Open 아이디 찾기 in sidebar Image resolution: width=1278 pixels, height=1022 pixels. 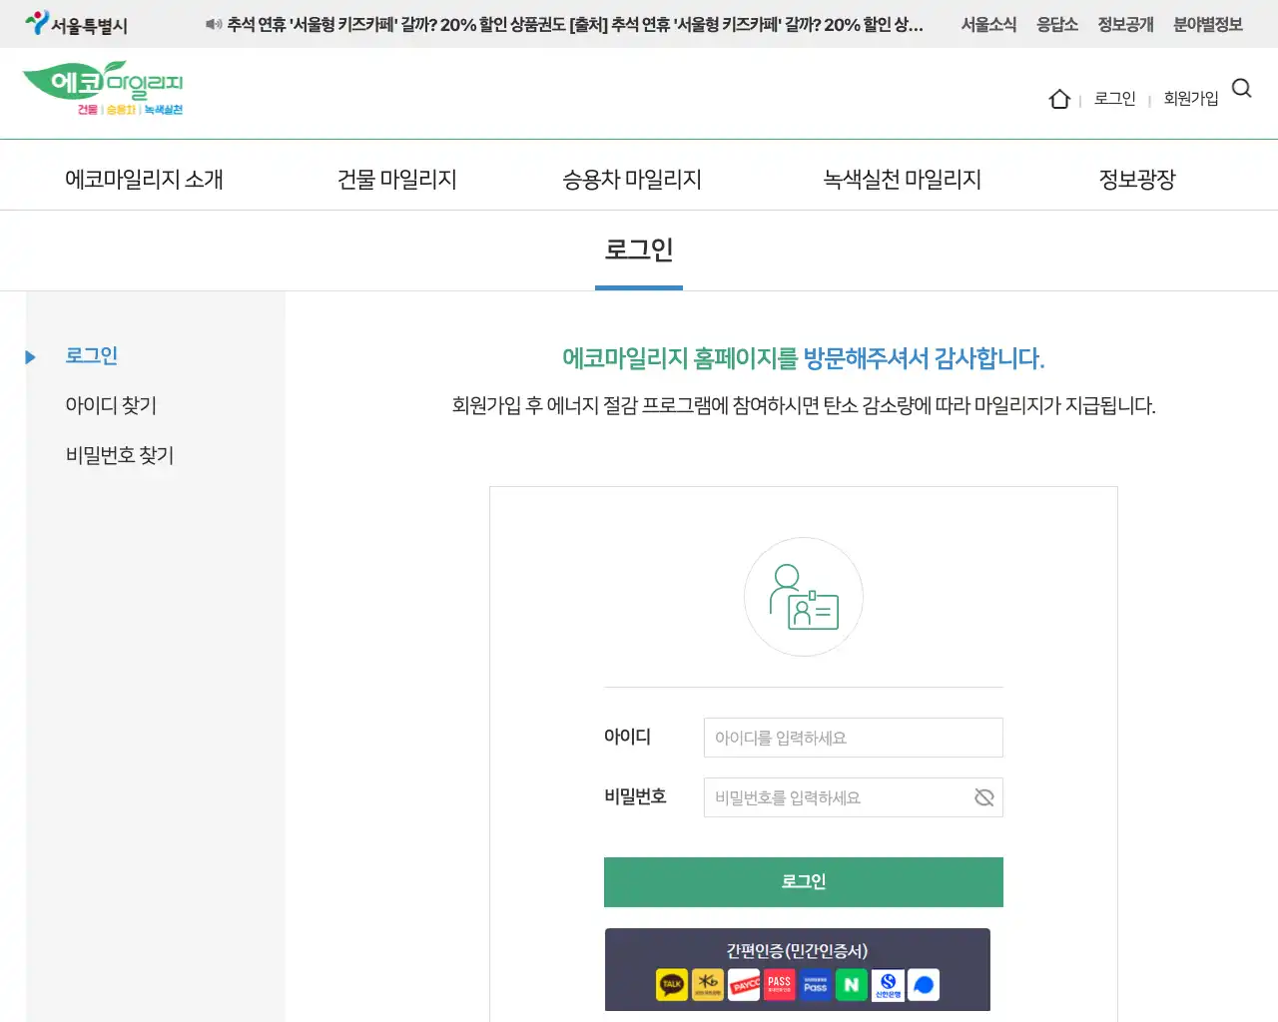point(111,405)
